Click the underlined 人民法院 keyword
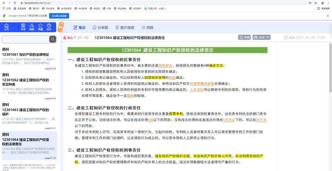 coord(197,90)
